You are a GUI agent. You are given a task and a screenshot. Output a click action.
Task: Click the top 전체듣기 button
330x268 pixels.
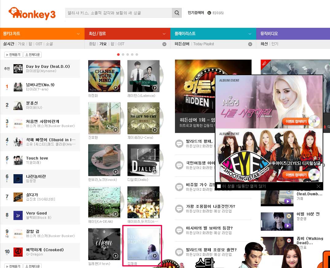pos(13,55)
